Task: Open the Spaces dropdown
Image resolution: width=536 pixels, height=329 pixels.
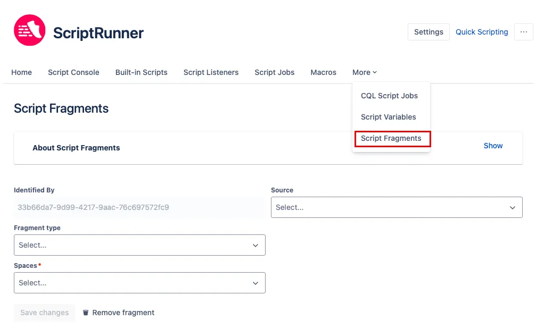Action: click(139, 283)
